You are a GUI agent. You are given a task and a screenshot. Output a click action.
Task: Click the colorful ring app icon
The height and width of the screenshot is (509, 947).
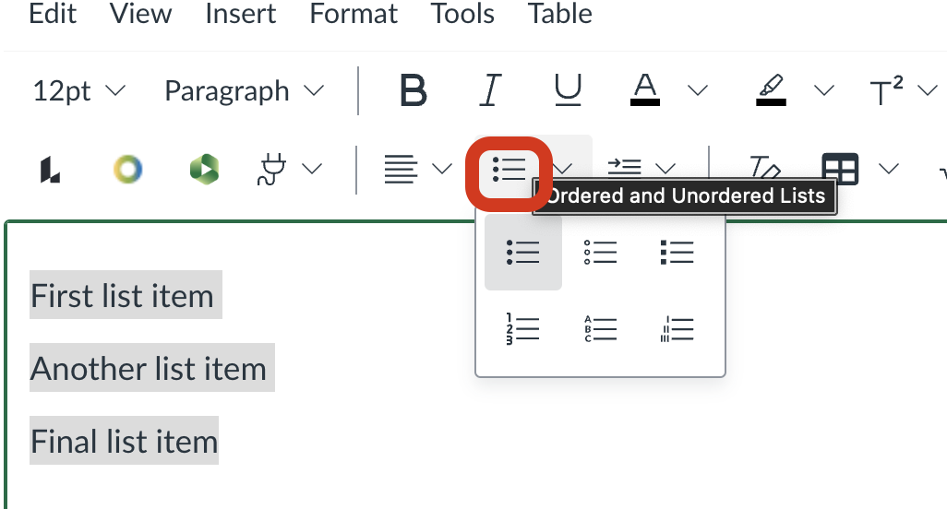[x=127, y=169]
